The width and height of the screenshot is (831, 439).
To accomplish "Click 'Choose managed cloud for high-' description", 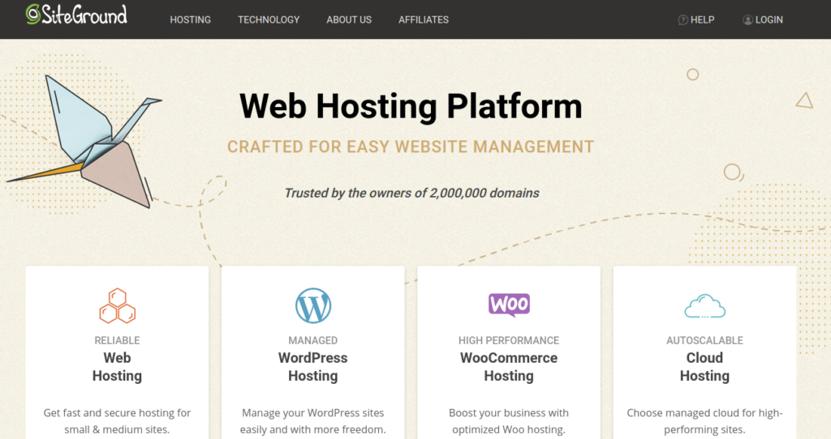I will [x=705, y=421].
